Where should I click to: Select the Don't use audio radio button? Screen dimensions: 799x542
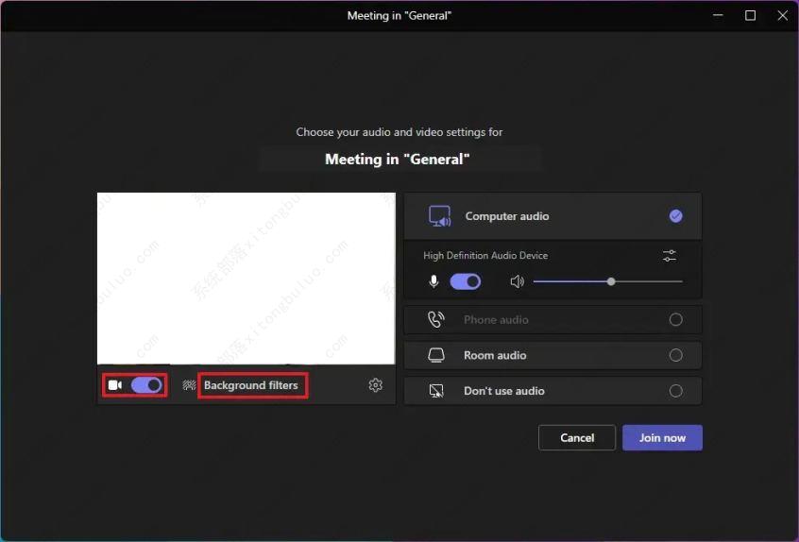pyautogui.click(x=675, y=391)
